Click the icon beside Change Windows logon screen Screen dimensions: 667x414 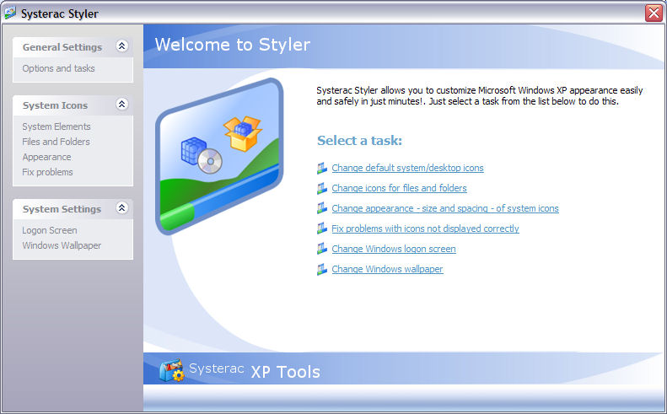coord(322,249)
